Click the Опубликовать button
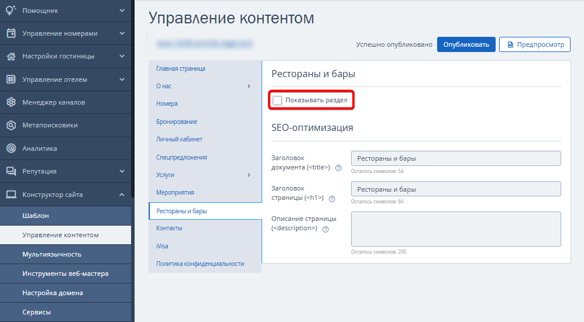584x322 pixels. 466,44
